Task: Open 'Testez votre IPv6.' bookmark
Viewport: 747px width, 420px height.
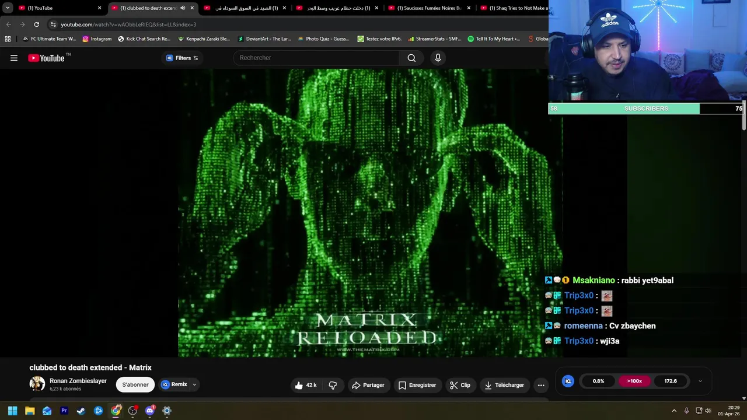Action: [379, 39]
